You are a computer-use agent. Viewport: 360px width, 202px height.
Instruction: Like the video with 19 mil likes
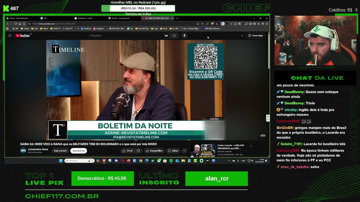coord(127,151)
